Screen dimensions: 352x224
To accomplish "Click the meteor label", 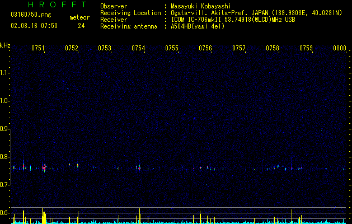I will [79, 17].
